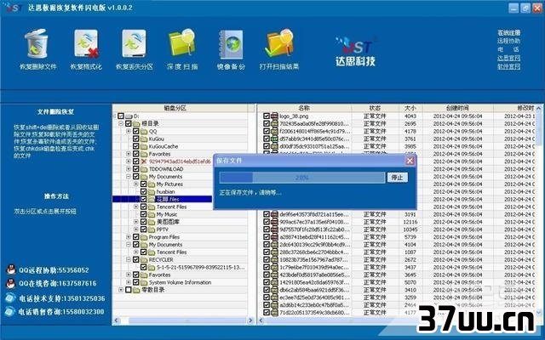
Task: Click the phone icon beside 电话销售咨询
Action: click(11, 311)
